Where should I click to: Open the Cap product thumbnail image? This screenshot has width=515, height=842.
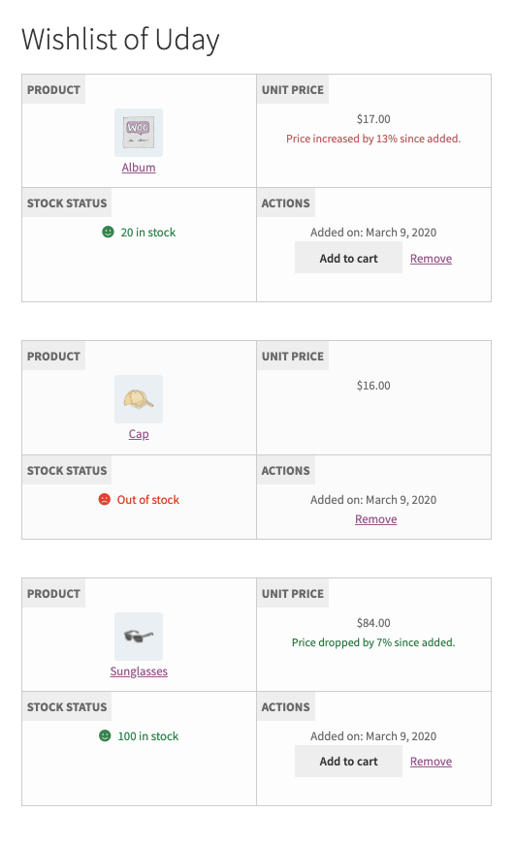point(138,399)
